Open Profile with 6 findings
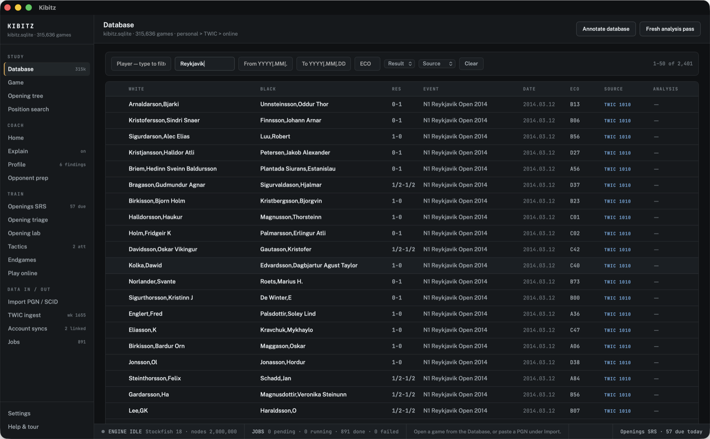Screen dimensions: 710x439 coord(47,164)
